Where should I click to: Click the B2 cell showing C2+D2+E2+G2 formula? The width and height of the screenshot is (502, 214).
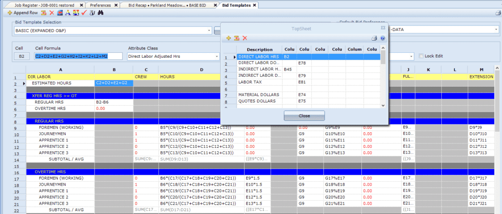[114, 83]
